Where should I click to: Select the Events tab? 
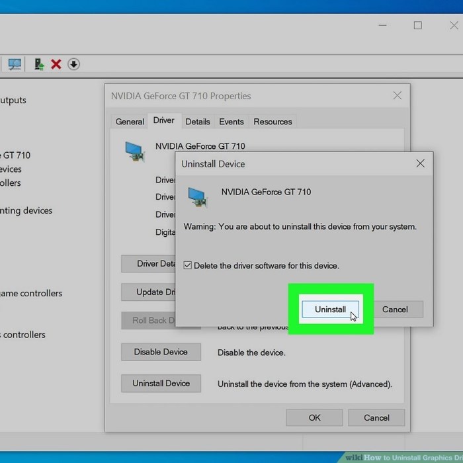232,122
